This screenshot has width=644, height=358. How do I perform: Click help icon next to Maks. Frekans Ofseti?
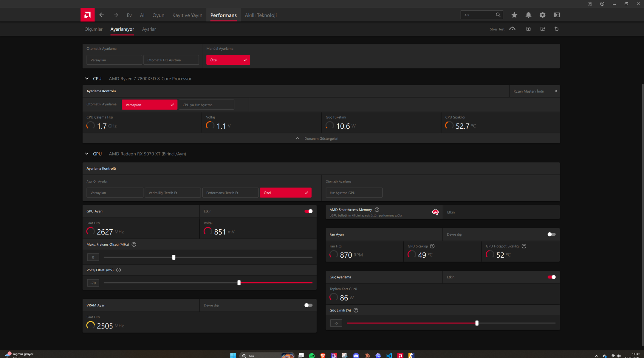click(x=134, y=245)
